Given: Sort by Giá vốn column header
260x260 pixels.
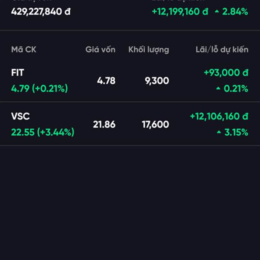Looking at the screenshot, I should coord(101,49).
